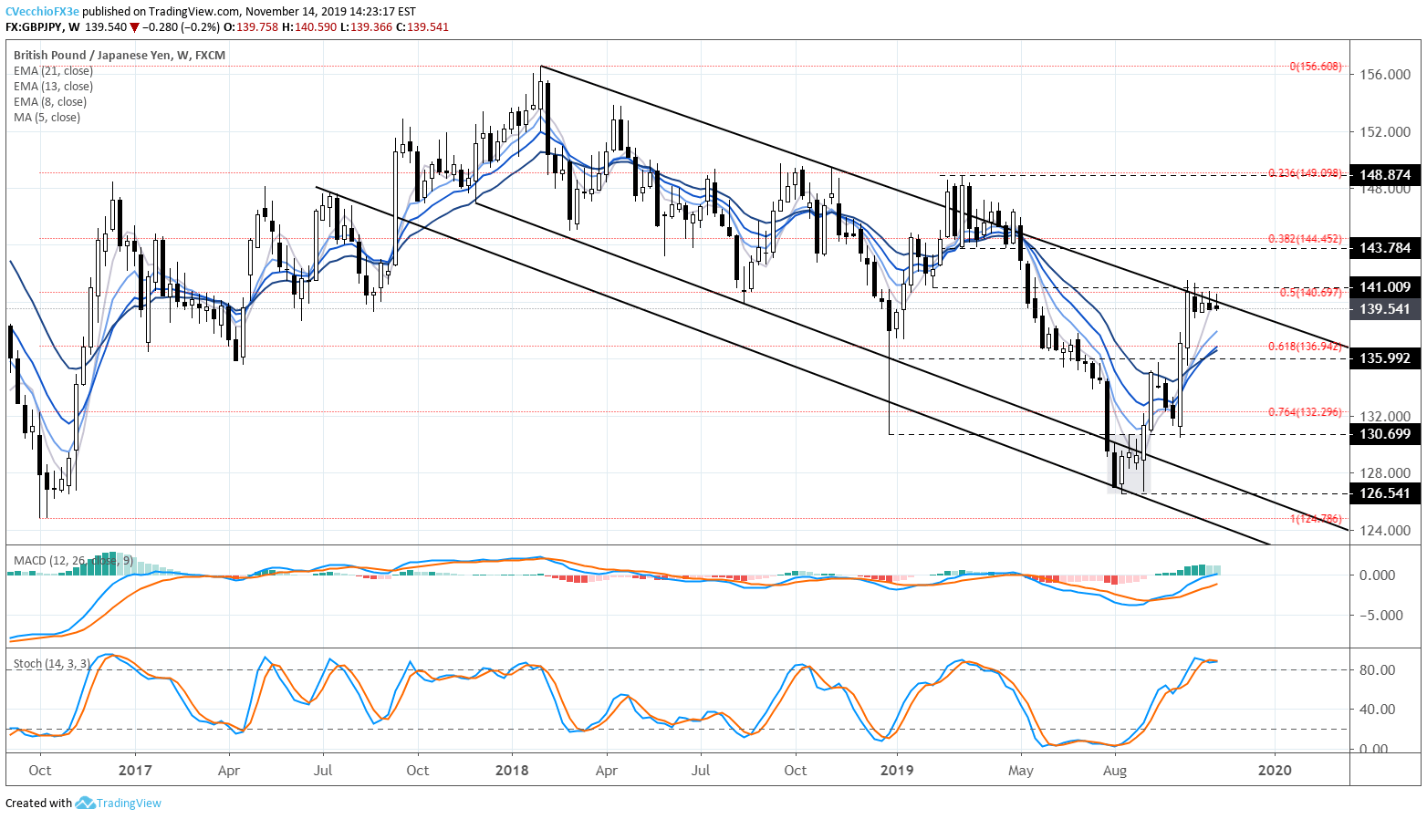Click the 124.000 price axis label
Screen dimensions: 1427x819
pos(1385,531)
